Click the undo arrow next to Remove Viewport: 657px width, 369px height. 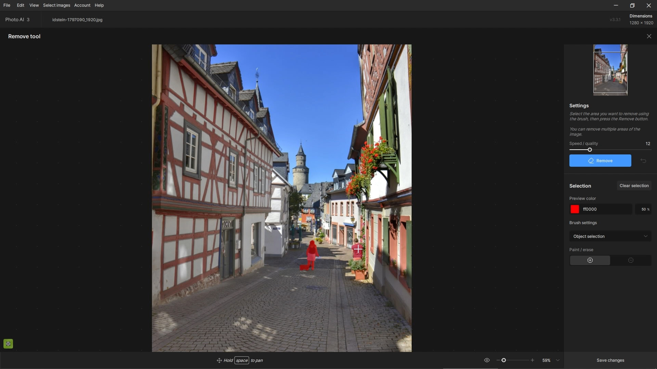[x=643, y=161]
